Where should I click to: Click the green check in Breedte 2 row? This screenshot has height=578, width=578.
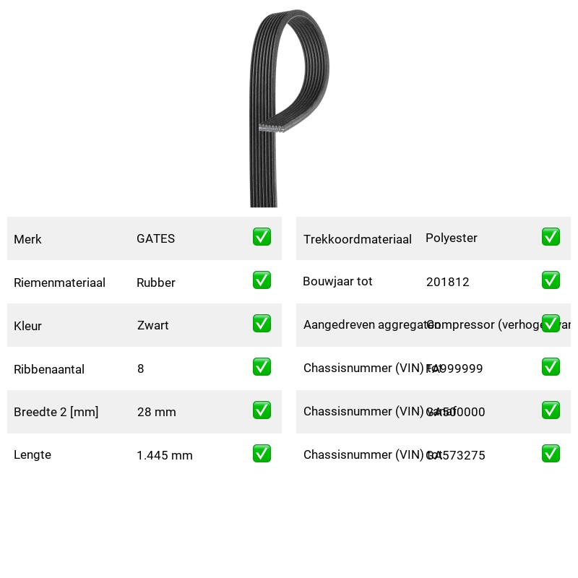[262, 410]
